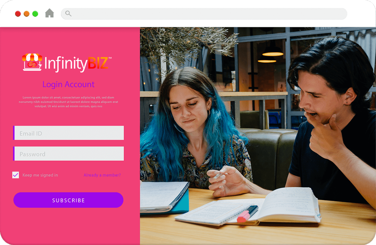
Task: Click the Lorem ipsum description paragraph
Action: click(x=68, y=102)
